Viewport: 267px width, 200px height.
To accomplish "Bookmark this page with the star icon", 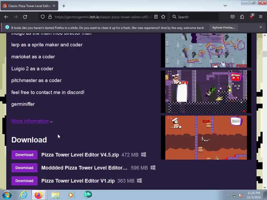I will (163, 17).
